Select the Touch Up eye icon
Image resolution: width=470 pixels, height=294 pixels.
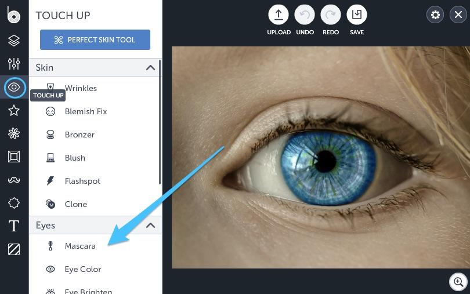[x=14, y=87]
